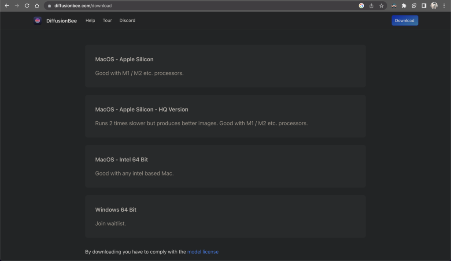Click the Google icon in address bar
Viewport: 451px width, 261px height.
[362, 6]
